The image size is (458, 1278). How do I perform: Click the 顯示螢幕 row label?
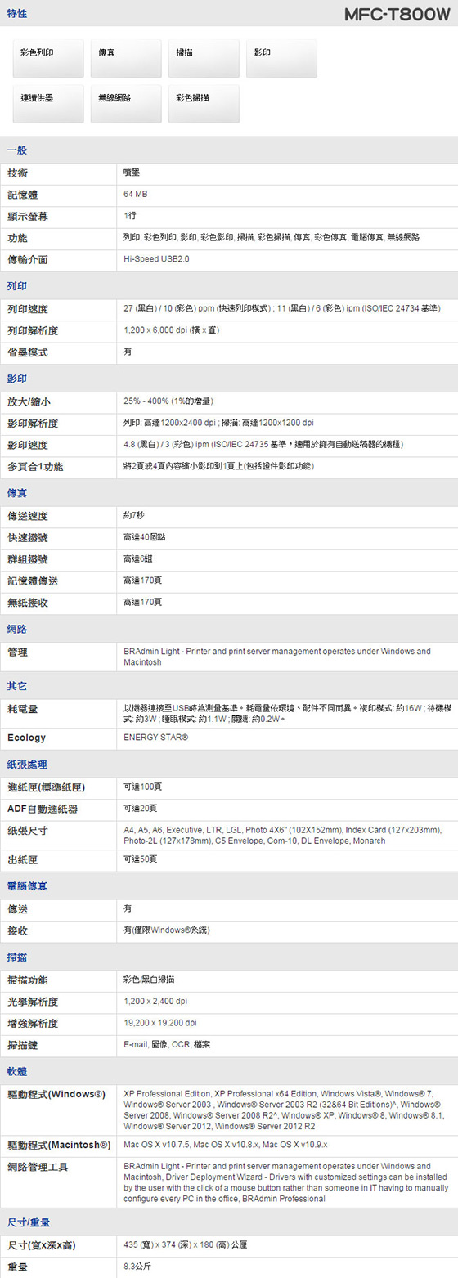coord(27,215)
